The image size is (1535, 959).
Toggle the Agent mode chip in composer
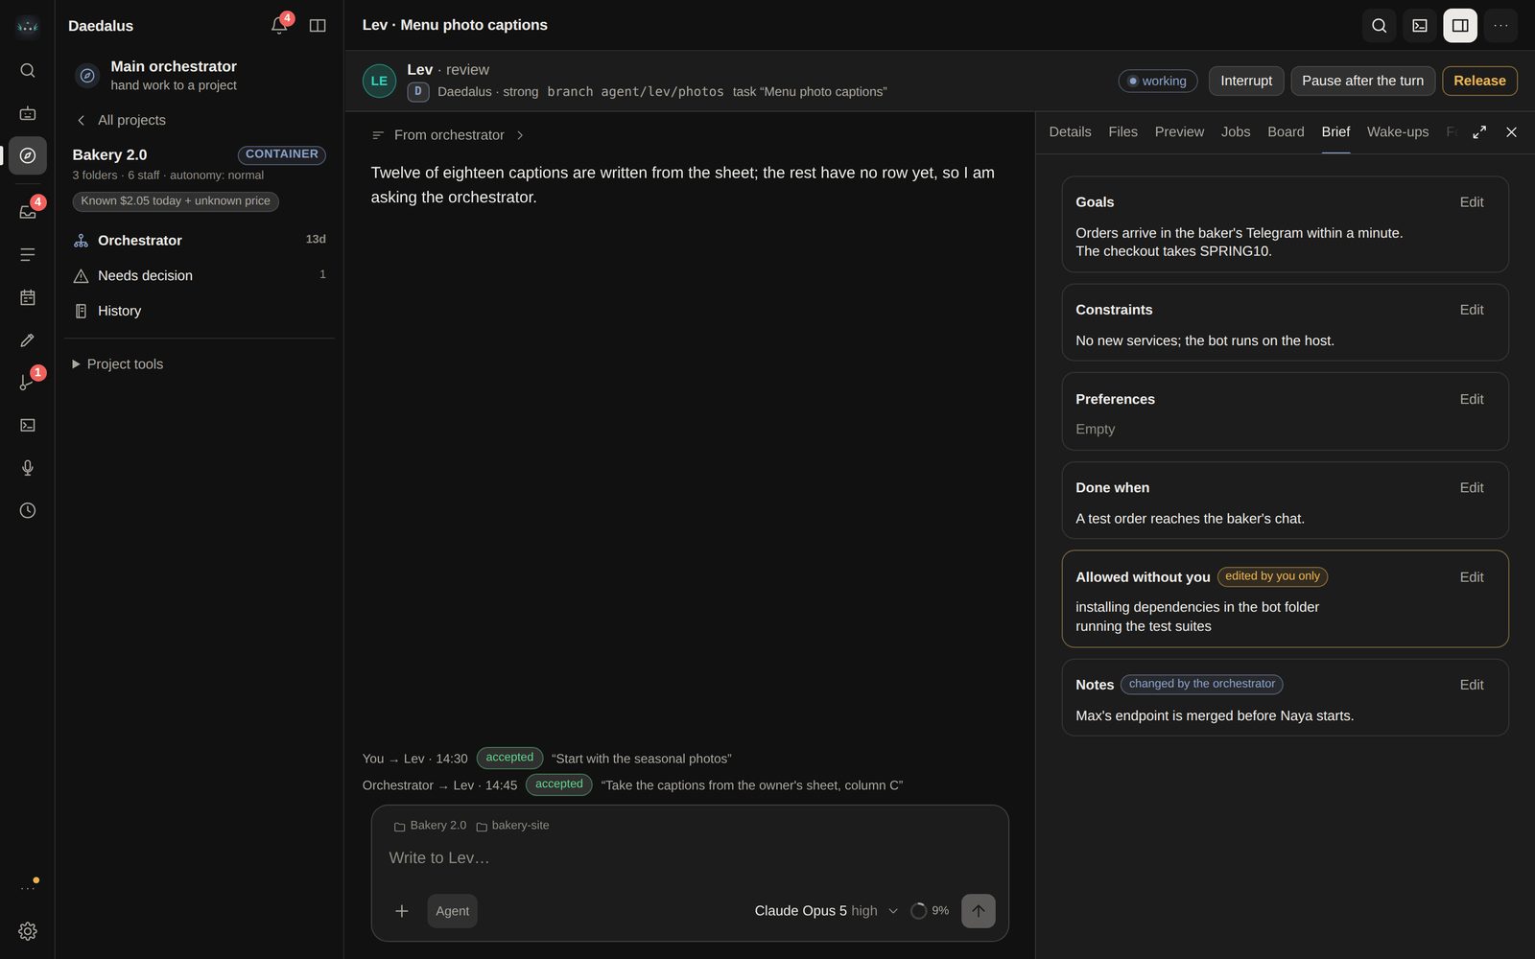point(452,911)
